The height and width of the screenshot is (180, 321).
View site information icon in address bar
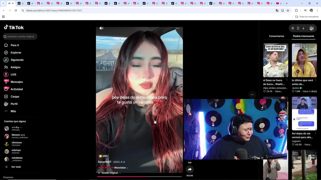point(23,10)
